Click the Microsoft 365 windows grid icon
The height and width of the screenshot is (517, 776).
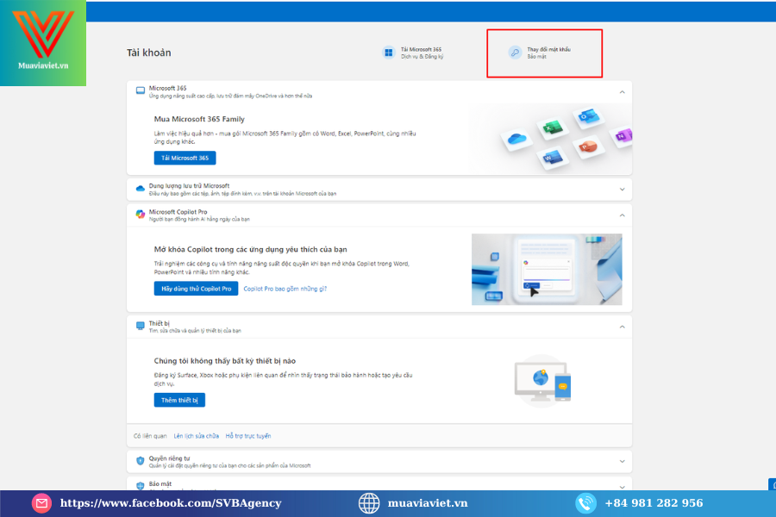click(389, 53)
